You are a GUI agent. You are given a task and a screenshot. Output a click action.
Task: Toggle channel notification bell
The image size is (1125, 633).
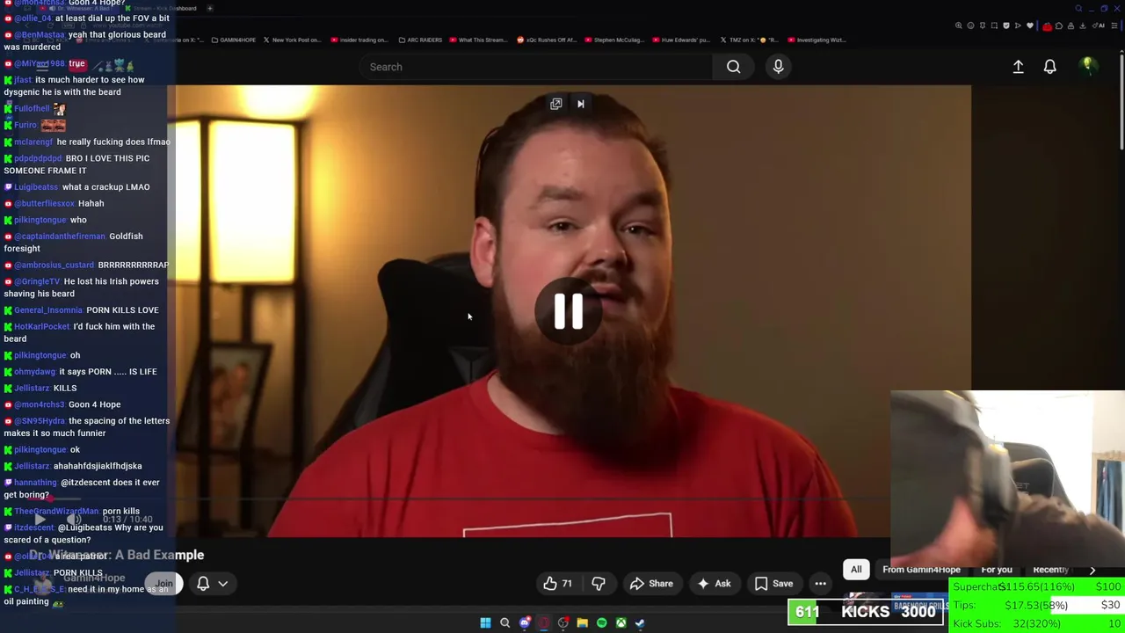[203, 584]
